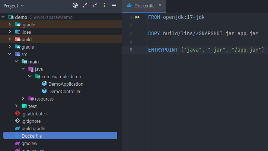
Task: Click the C:\workspace\demo path text
Action: coord(51,17)
